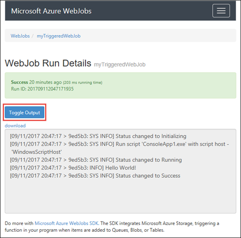
Task: Select the Run ID 201709112047171935 text
Action: point(42,89)
